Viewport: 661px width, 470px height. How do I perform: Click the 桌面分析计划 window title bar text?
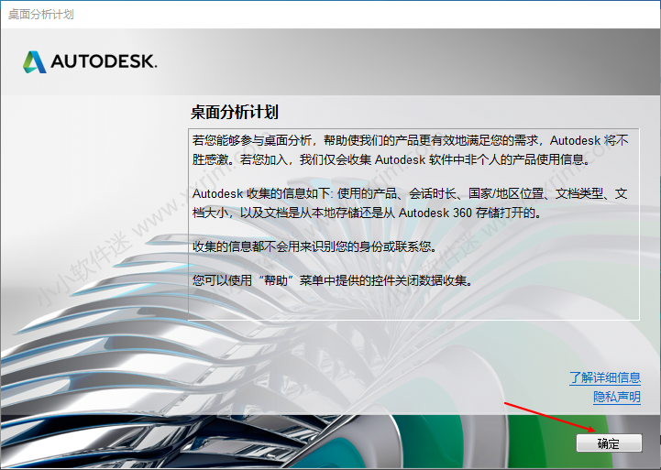(x=41, y=15)
